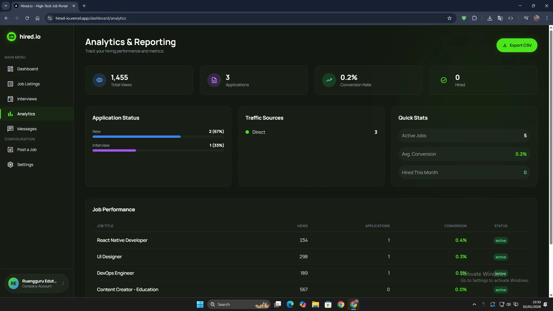553x311 pixels.
Task: Open the React Native Developer job row
Action: (x=122, y=240)
